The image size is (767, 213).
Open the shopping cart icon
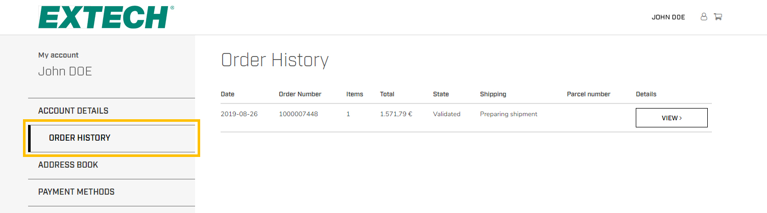click(717, 17)
